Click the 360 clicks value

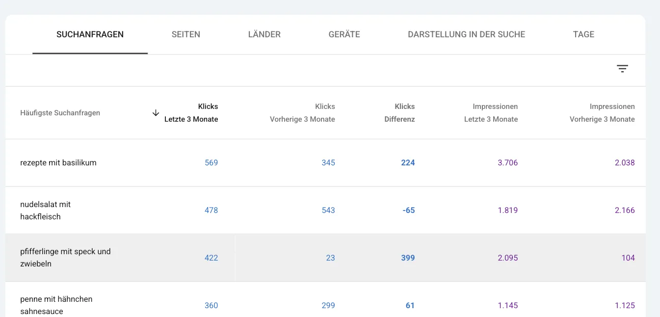[211, 306]
